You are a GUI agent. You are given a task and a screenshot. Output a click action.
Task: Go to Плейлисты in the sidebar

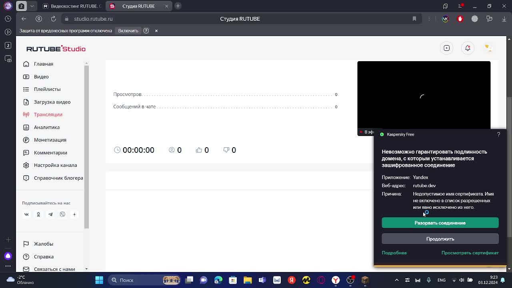tap(47, 89)
